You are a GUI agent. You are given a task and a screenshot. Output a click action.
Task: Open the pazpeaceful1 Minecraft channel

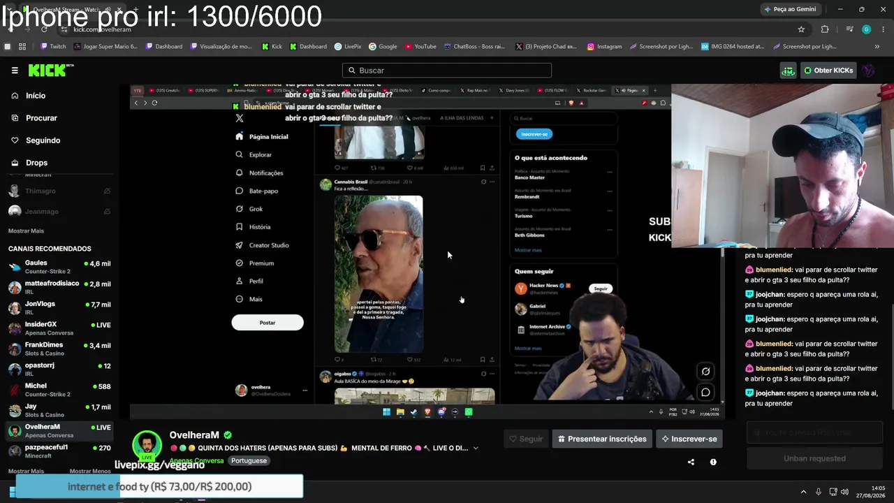tap(59, 451)
